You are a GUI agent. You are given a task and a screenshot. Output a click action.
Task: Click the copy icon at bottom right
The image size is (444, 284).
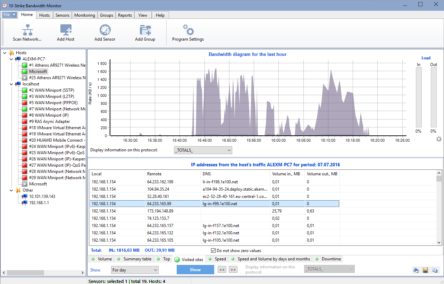tap(435, 270)
